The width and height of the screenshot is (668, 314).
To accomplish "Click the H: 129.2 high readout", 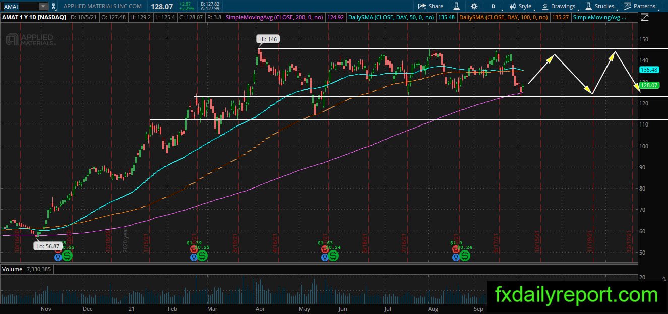I will 141,17.
